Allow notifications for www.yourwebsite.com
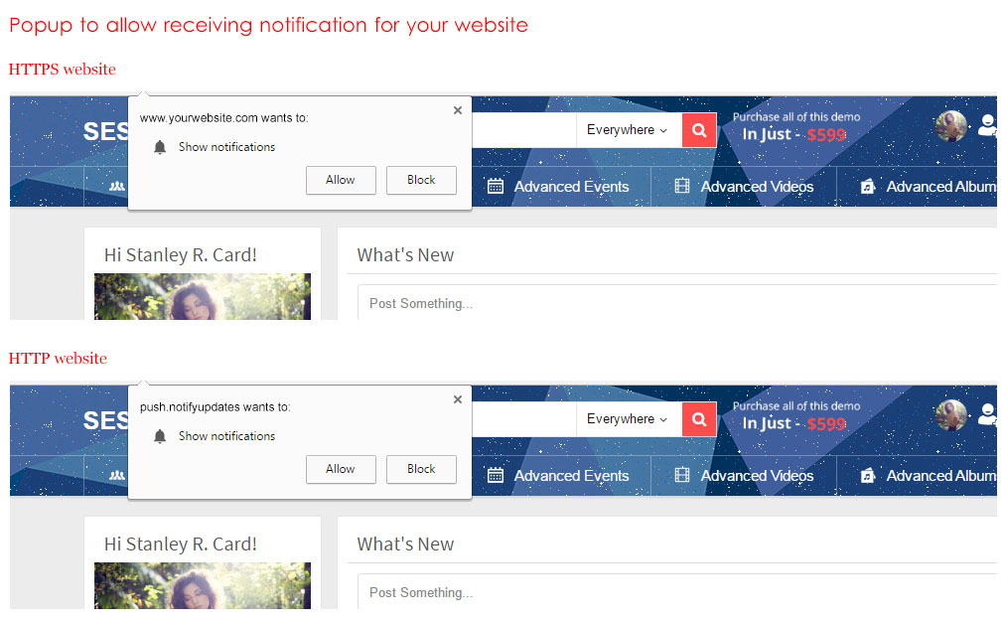This screenshot has height=622, width=1005. [340, 180]
